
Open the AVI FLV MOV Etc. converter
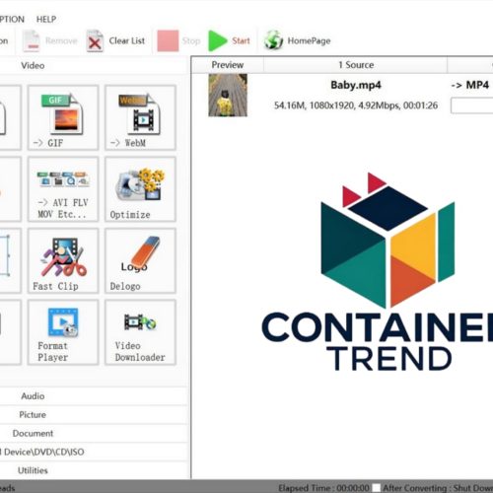(63, 189)
